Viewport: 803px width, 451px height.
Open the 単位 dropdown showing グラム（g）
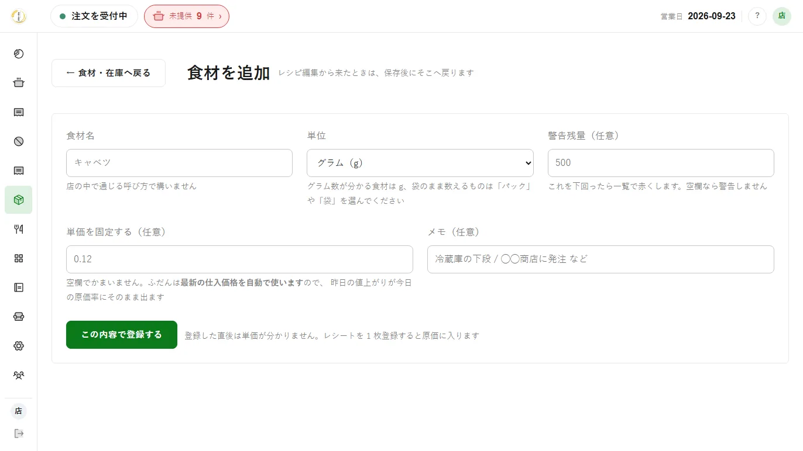pos(420,163)
